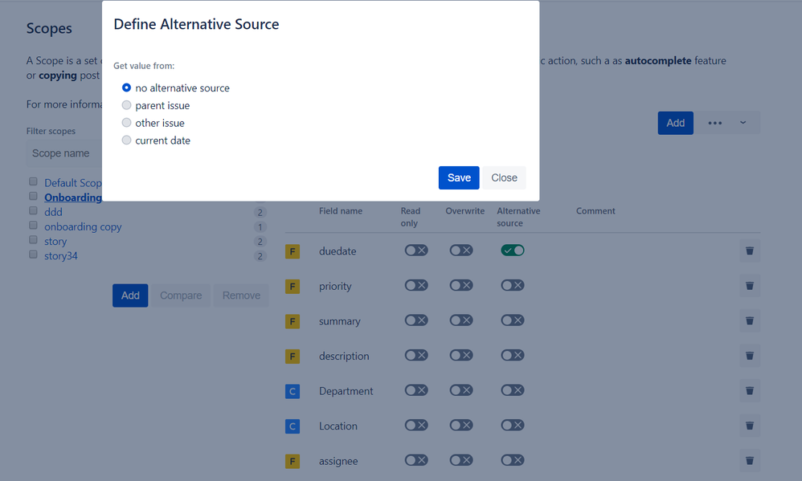Click Add button below the scopes list
The image size is (802, 481).
tap(130, 296)
